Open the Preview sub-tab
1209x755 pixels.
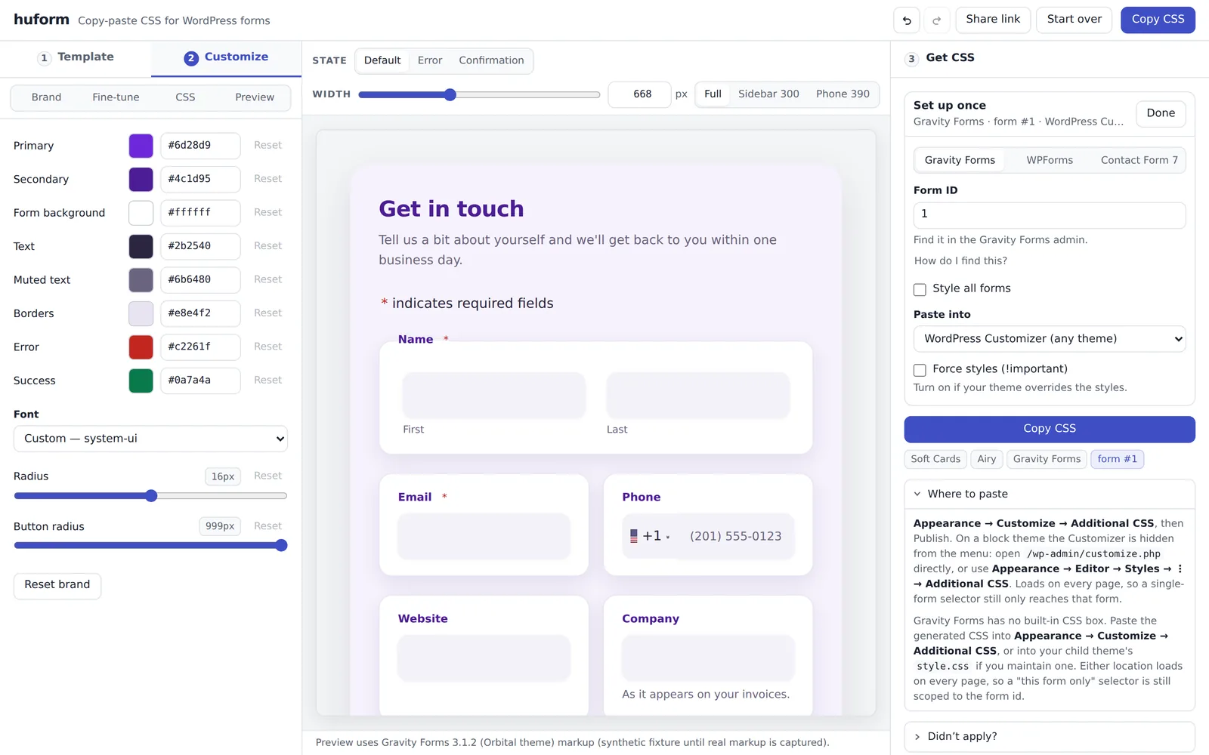click(x=255, y=97)
